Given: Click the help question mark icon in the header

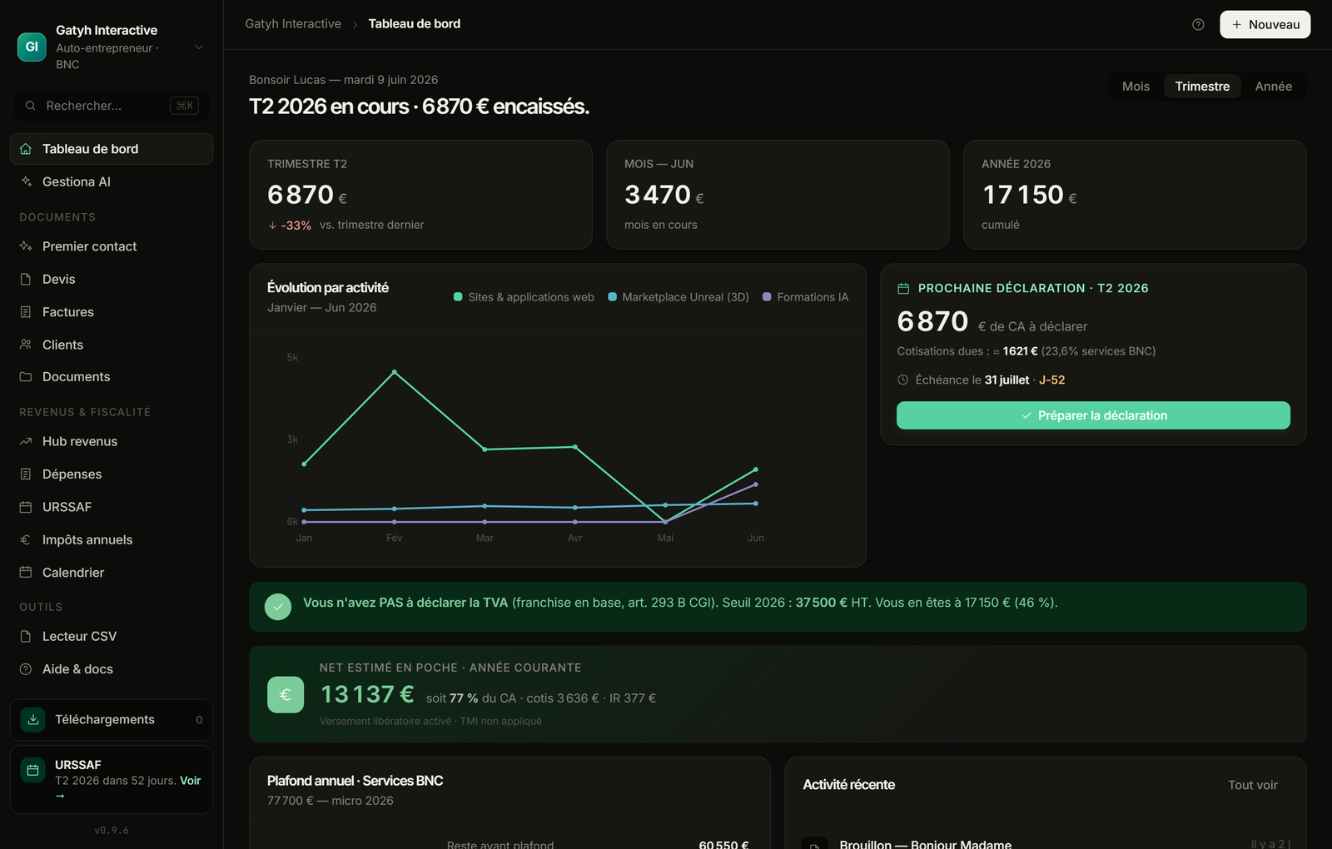Looking at the screenshot, I should 1198,25.
